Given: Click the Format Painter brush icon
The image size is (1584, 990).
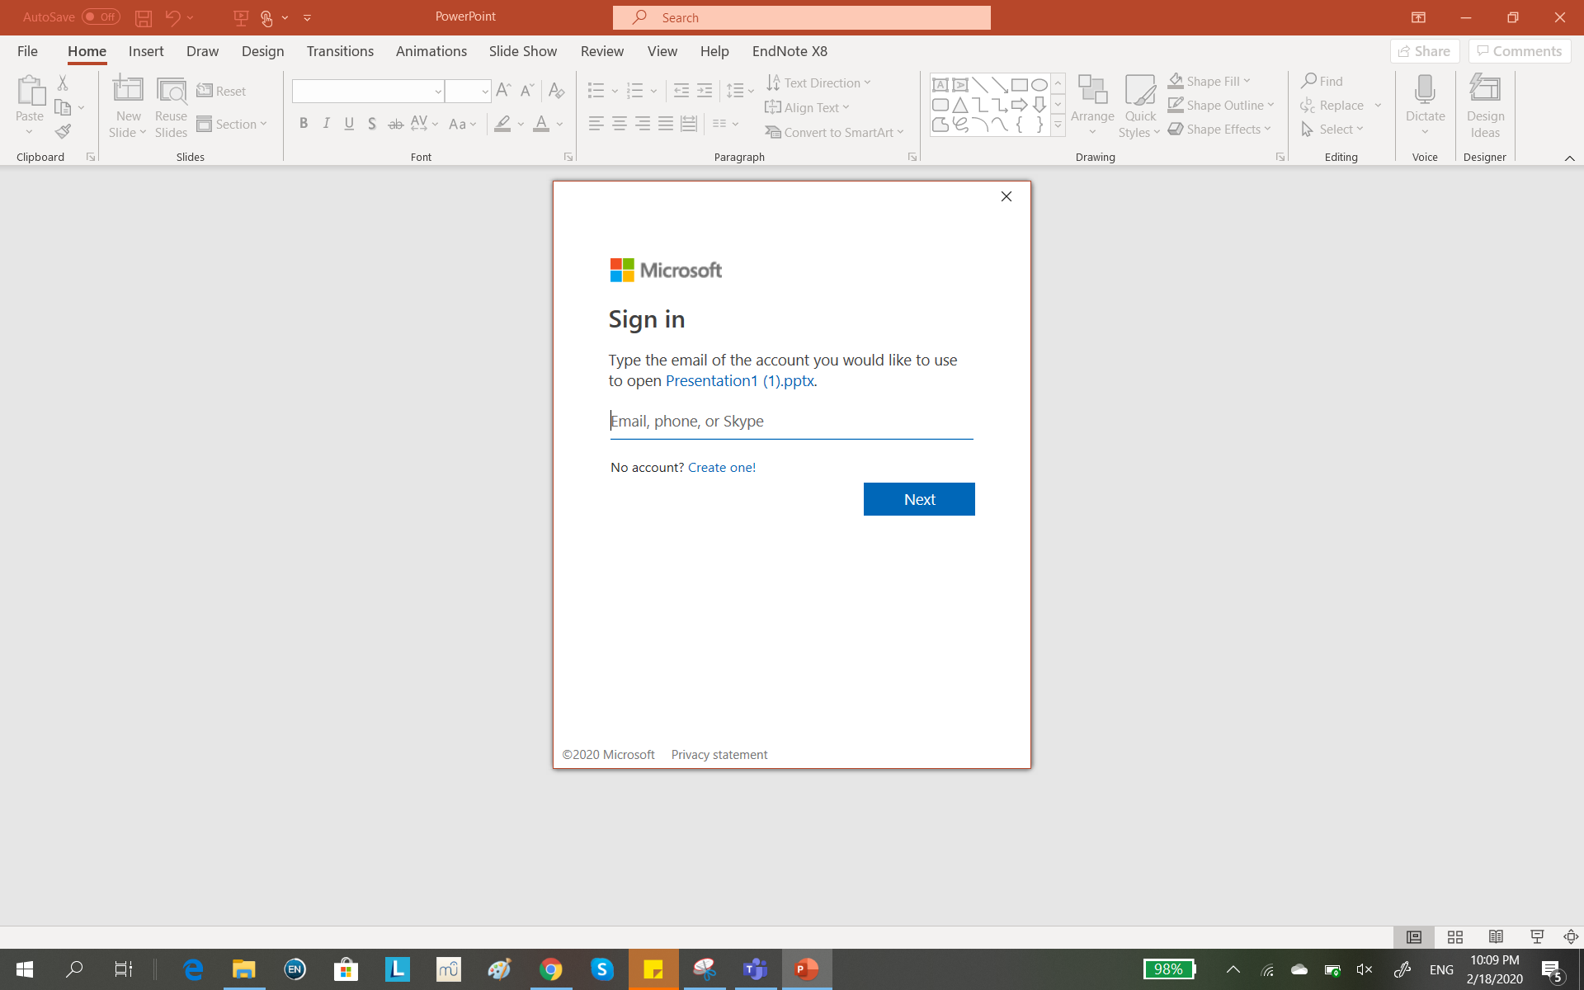Looking at the screenshot, I should pyautogui.click(x=63, y=131).
